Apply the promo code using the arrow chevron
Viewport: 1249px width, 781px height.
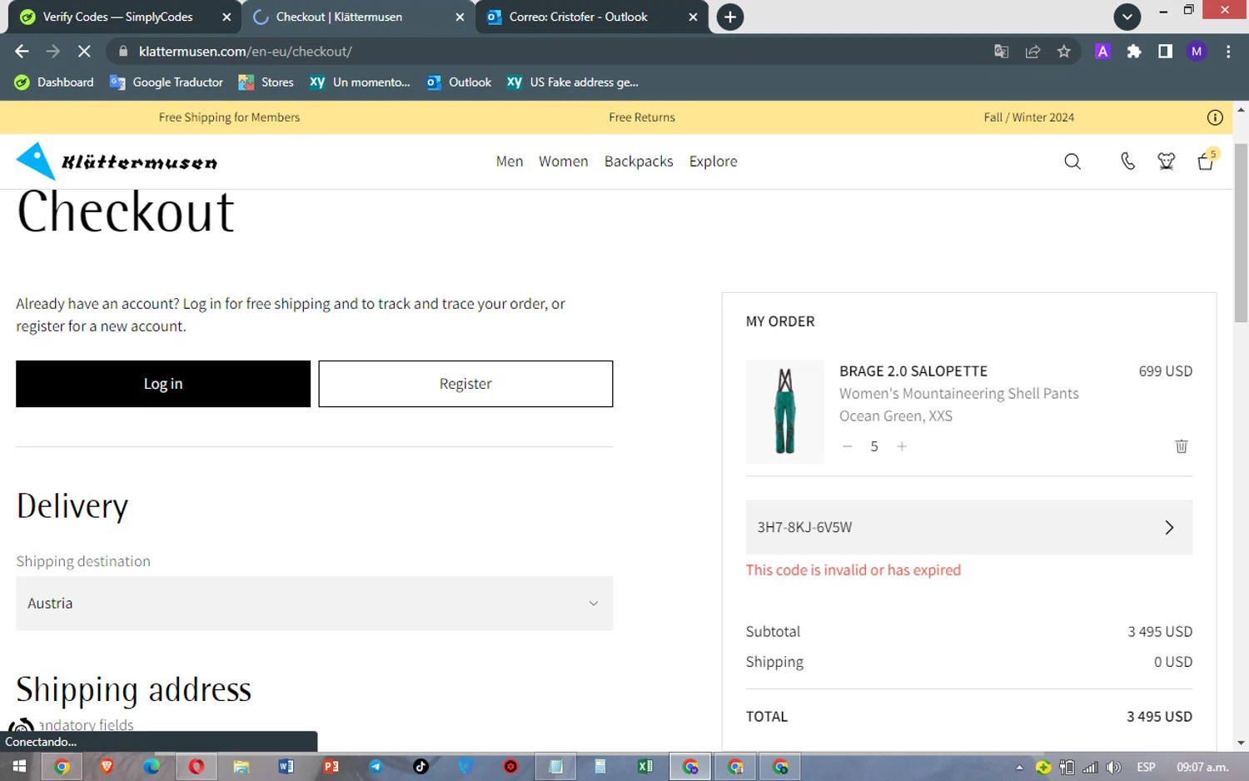click(x=1169, y=527)
